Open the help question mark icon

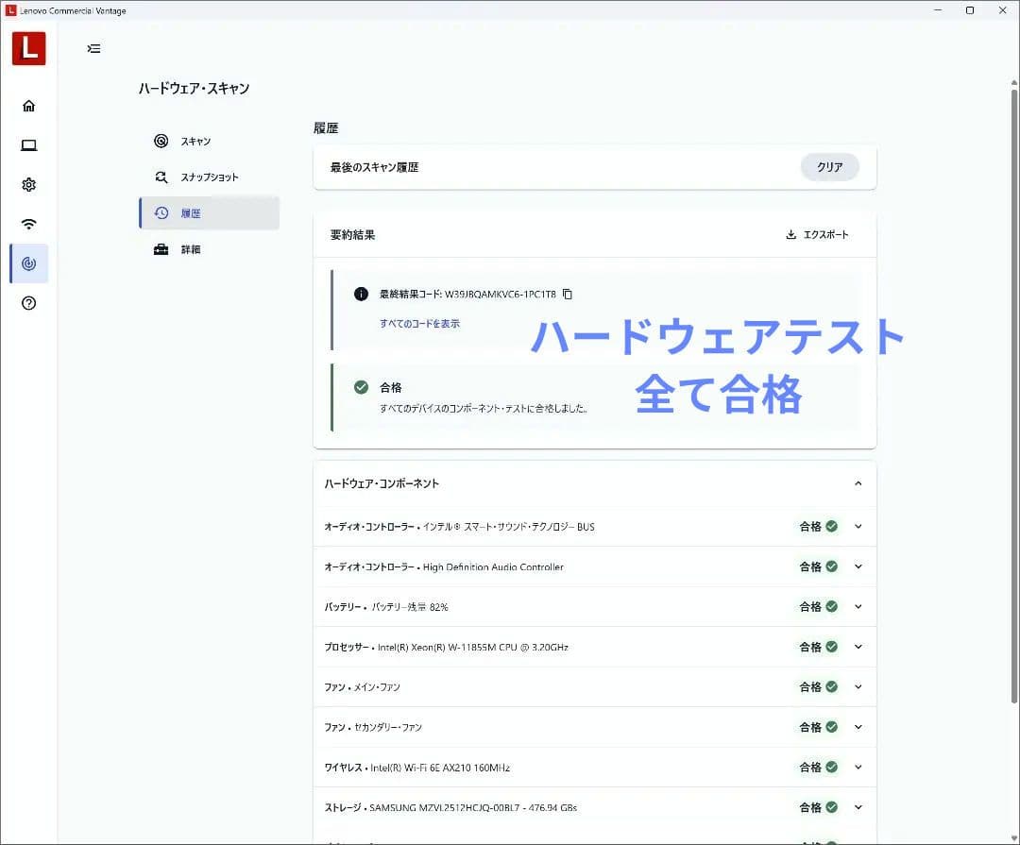coord(28,303)
